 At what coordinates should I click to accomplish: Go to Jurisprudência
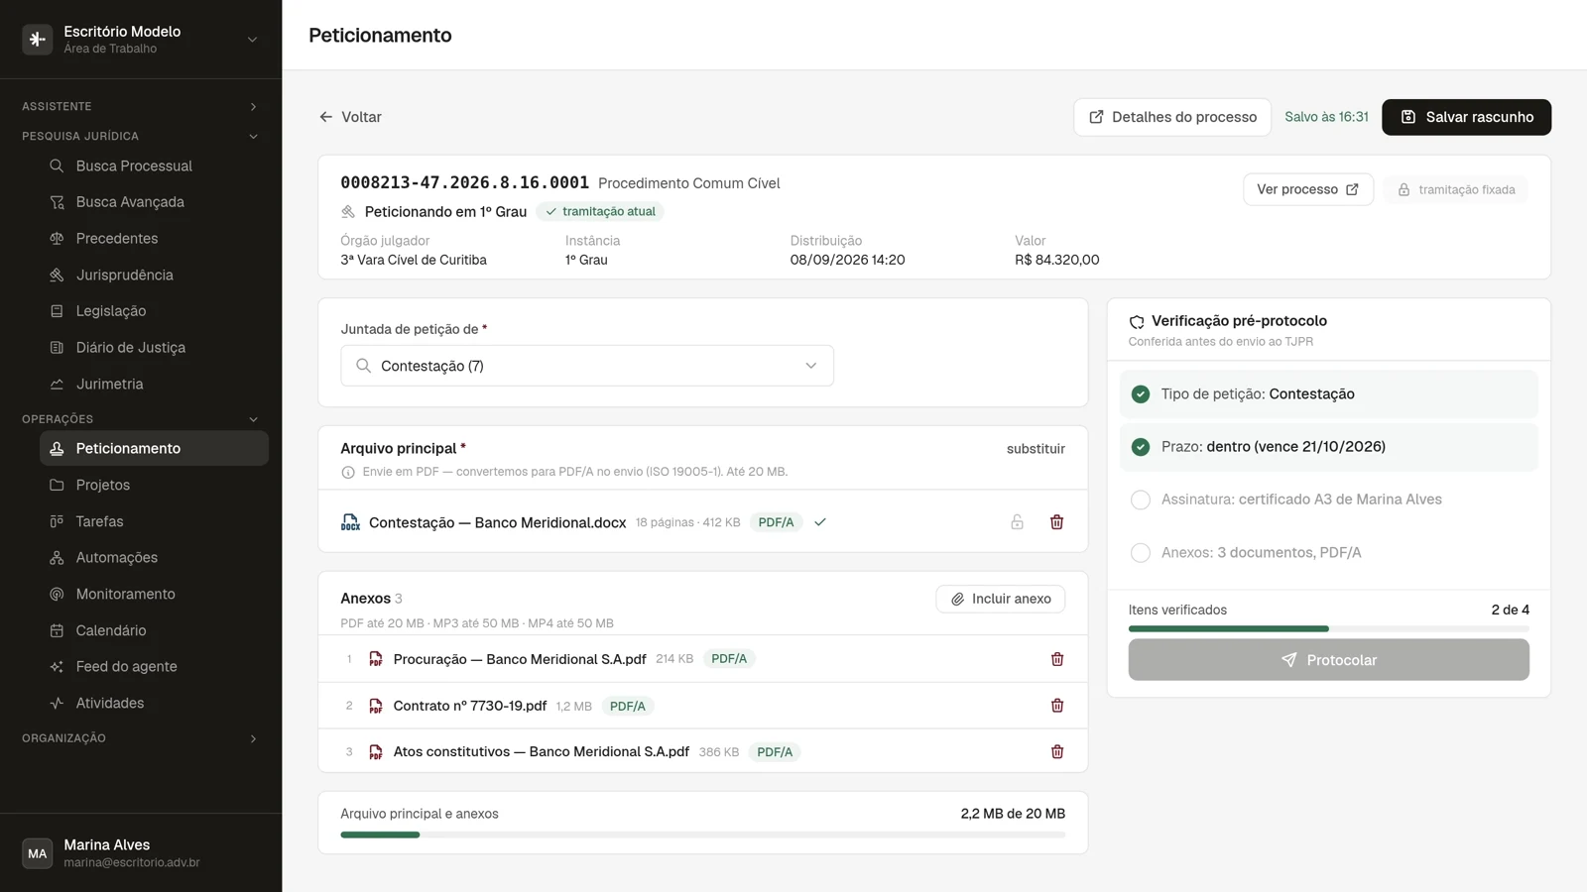(154, 276)
